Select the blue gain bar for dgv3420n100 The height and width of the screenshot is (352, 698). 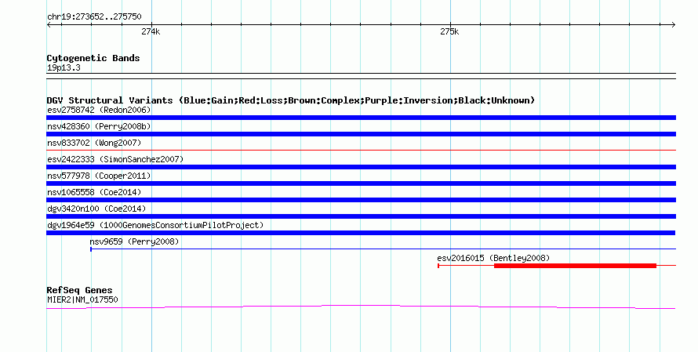[361, 216]
